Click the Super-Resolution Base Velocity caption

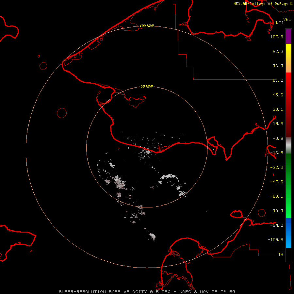click(147, 292)
